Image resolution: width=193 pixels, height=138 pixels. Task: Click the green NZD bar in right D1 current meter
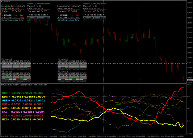pos(74,79)
